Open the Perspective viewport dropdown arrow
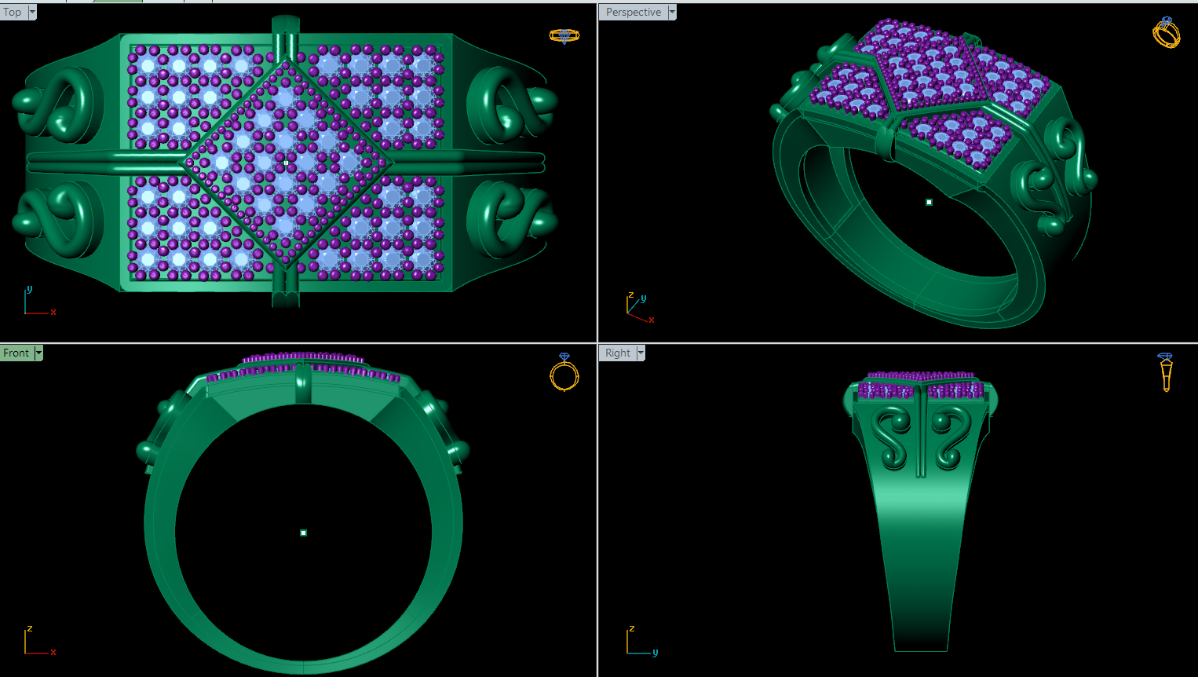Viewport: 1198px width, 677px height. tap(672, 12)
